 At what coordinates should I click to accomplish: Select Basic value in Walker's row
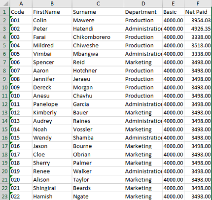click(173, 171)
